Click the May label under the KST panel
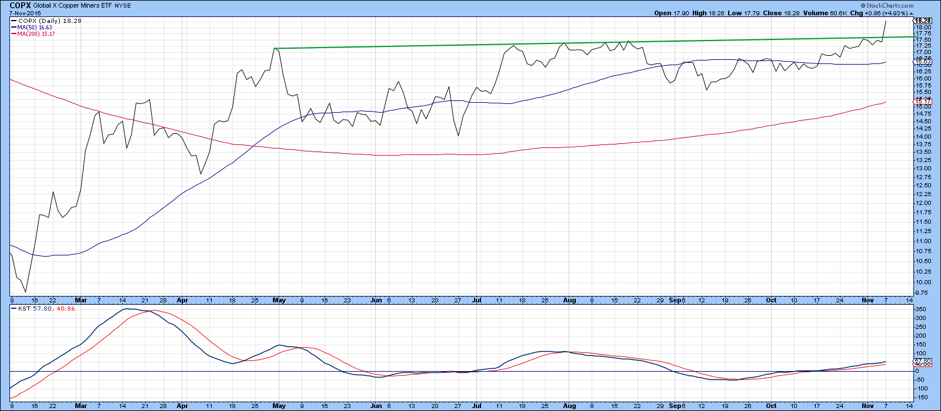Screen dimensions: 941x411 [279, 406]
